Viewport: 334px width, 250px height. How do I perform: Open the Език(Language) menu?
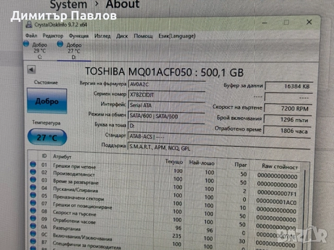[177, 36]
